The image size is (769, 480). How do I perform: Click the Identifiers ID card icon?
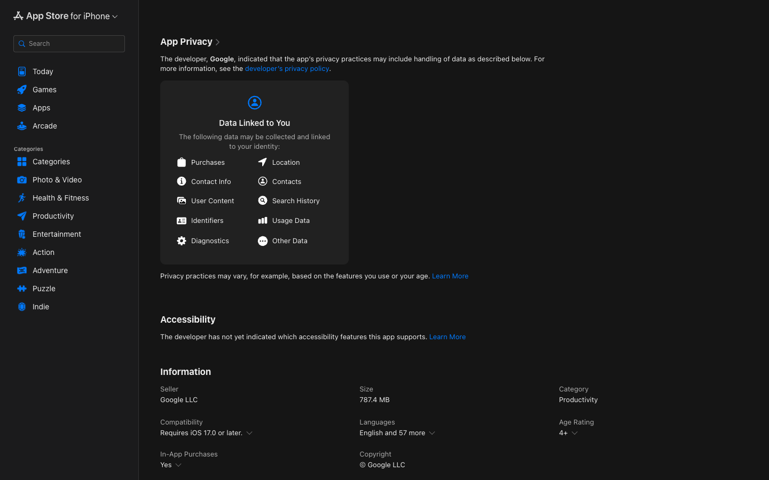click(182, 220)
